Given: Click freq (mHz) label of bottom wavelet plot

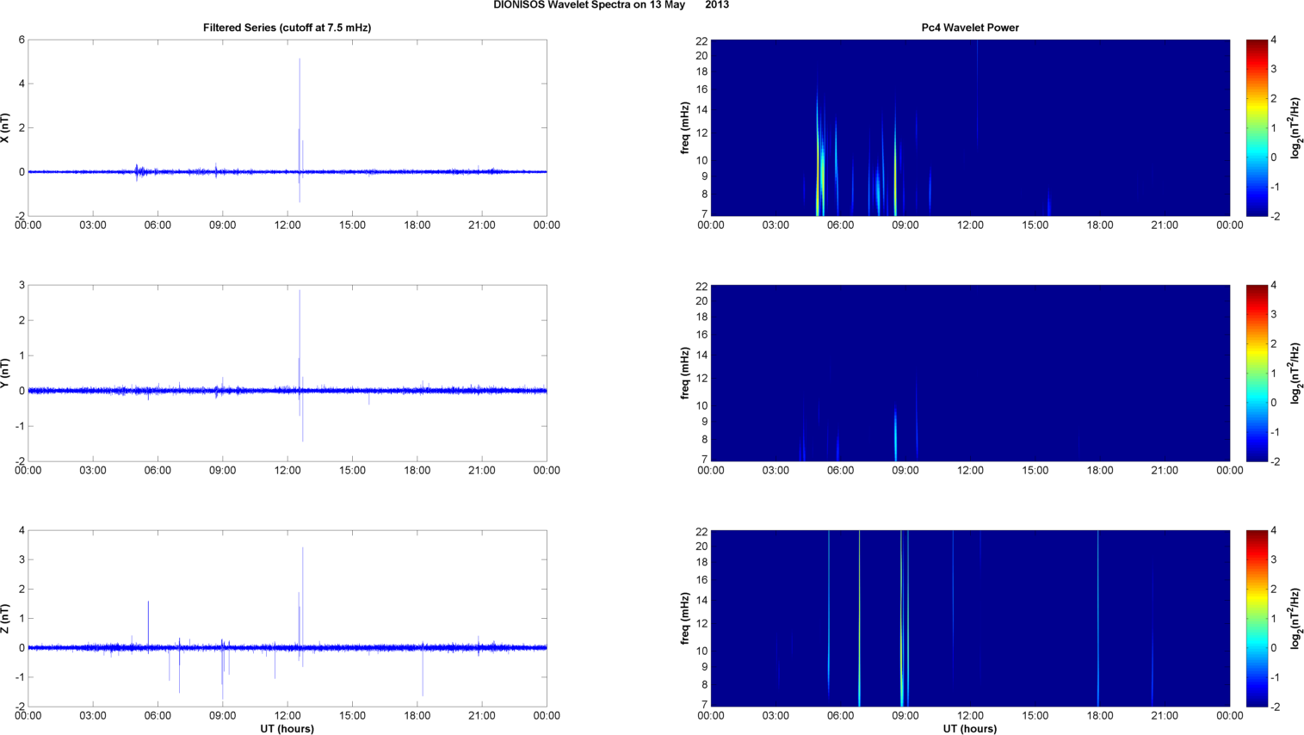Looking at the screenshot, I should pos(685,619).
